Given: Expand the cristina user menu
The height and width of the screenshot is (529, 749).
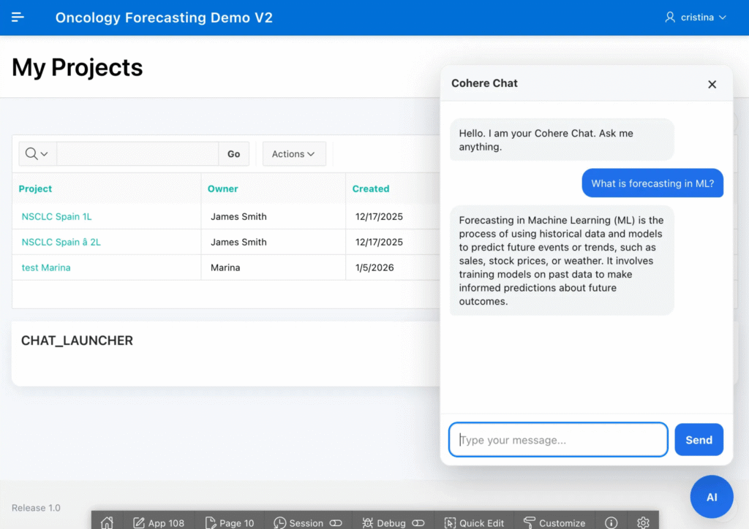Looking at the screenshot, I should (696, 17).
